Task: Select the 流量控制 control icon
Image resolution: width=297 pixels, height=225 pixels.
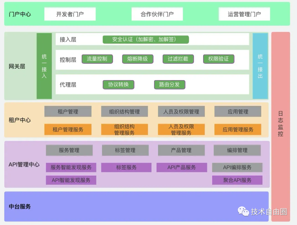Action: pos(97,59)
